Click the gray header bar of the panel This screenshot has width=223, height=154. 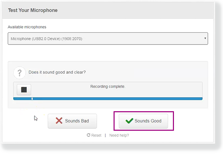point(137,10)
